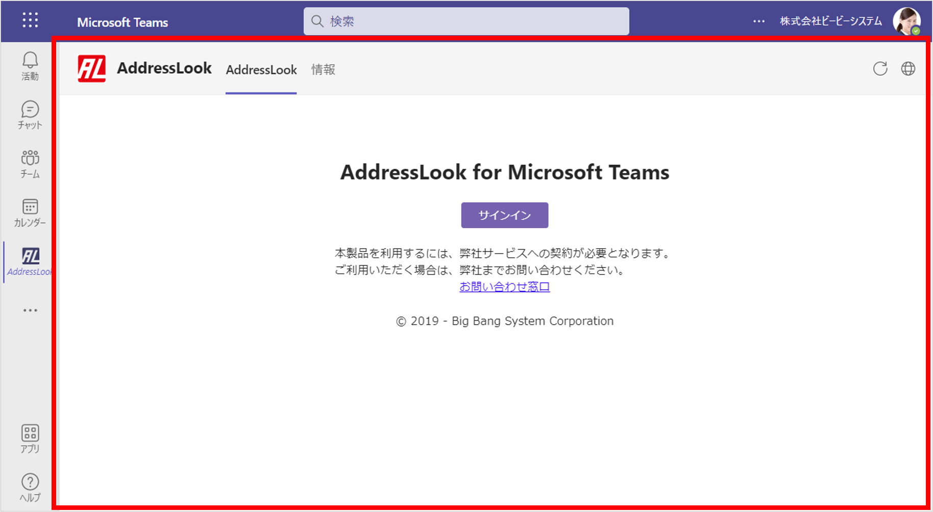Switch to the AddressLook tab
The height and width of the screenshot is (512, 933).
coord(261,70)
